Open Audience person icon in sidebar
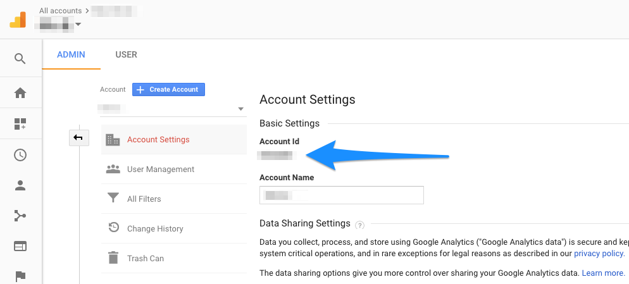The width and height of the screenshot is (629, 284). pos(20,185)
